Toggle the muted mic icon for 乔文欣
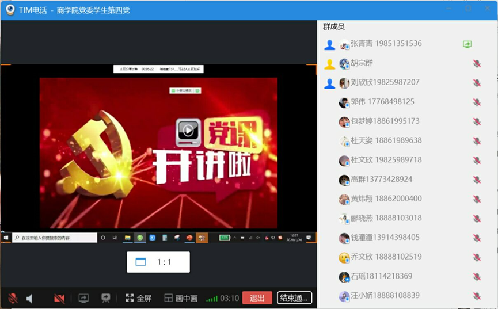This screenshot has width=498, height=309. click(x=477, y=258)
